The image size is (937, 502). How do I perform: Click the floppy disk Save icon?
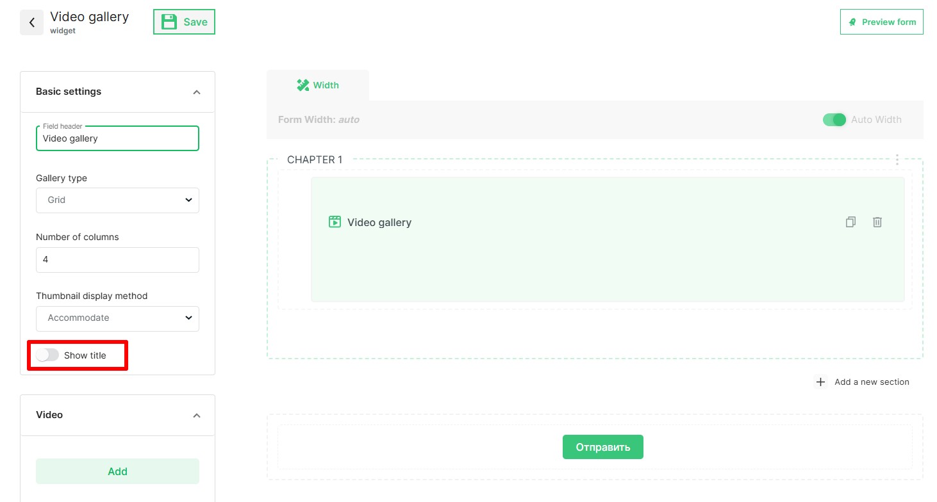pos(169,22)
